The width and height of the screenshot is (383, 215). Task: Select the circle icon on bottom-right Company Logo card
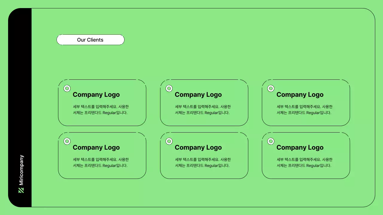270,141
